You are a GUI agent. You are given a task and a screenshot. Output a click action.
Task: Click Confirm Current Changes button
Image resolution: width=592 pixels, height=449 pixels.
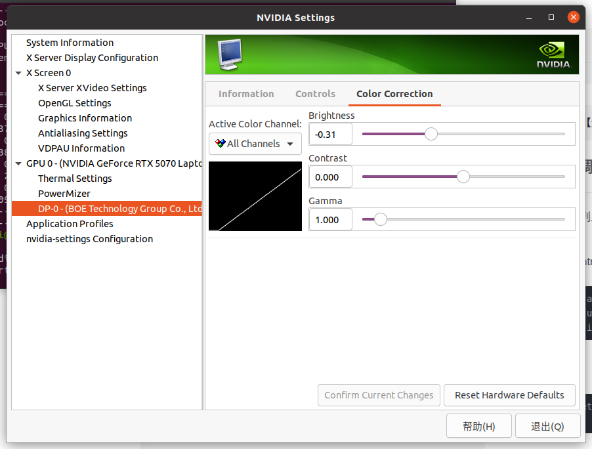[x=379, y=395]
